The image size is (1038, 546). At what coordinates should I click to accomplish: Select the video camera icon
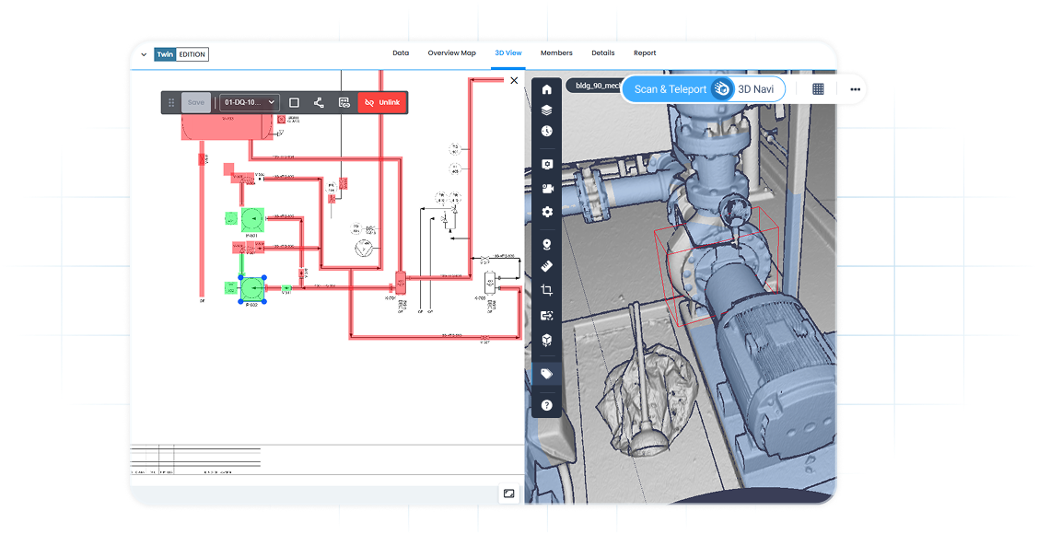(547, 189)
